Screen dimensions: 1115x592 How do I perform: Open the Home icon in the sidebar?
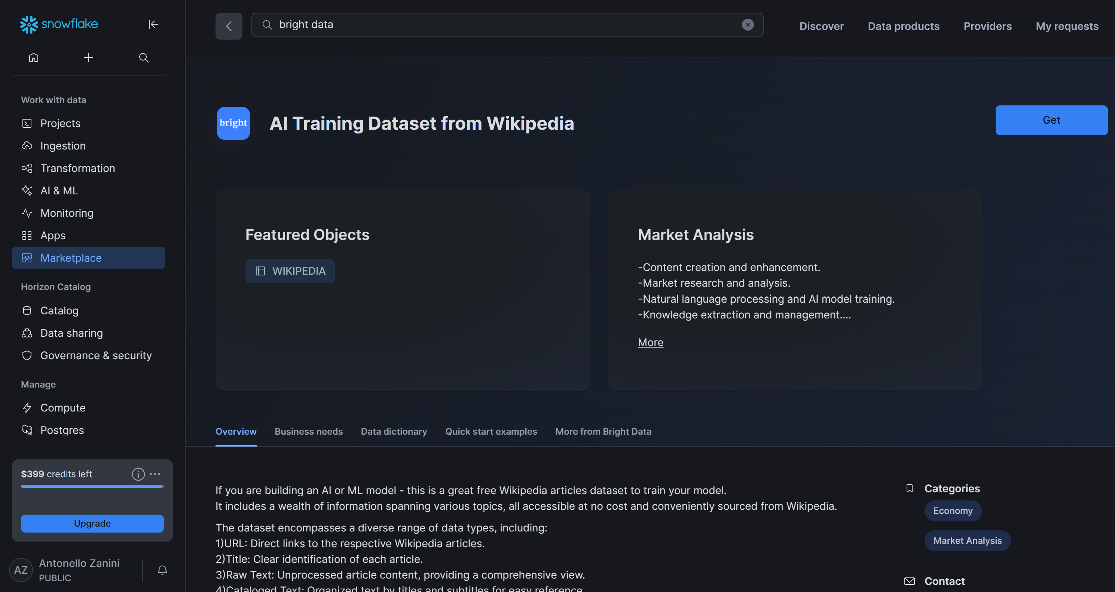[x=34, y=58]
